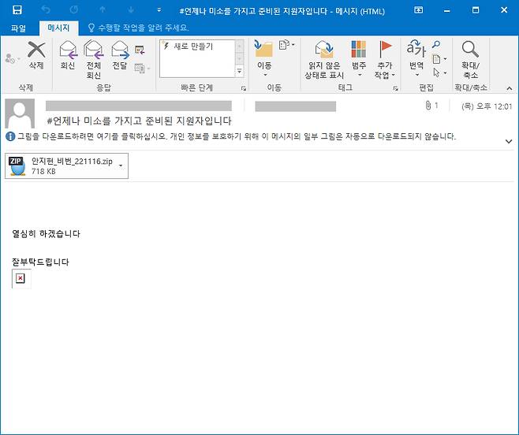Click the meeting reply icon
The height and width of the screenshot is (435, 519).
click(140, 50)
